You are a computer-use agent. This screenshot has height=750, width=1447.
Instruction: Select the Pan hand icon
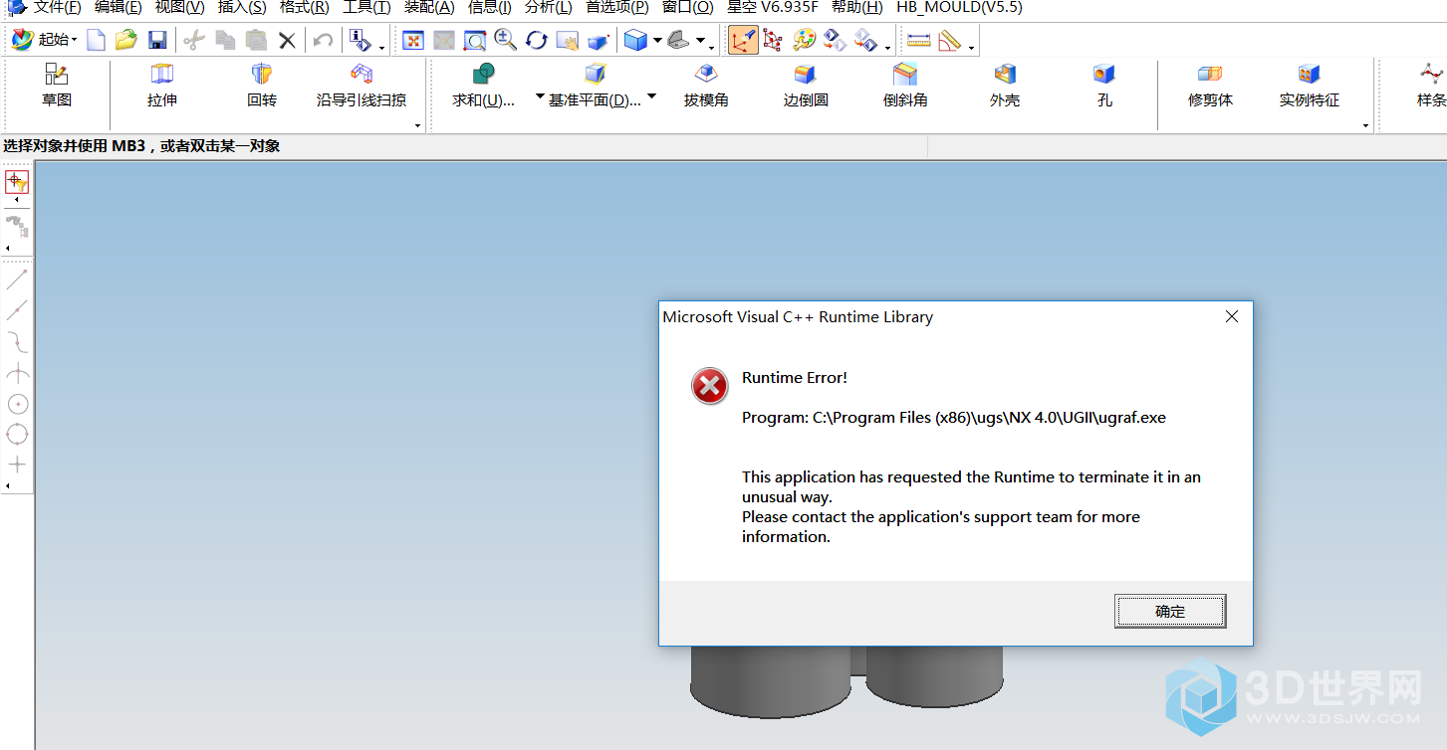pos(568,40)
